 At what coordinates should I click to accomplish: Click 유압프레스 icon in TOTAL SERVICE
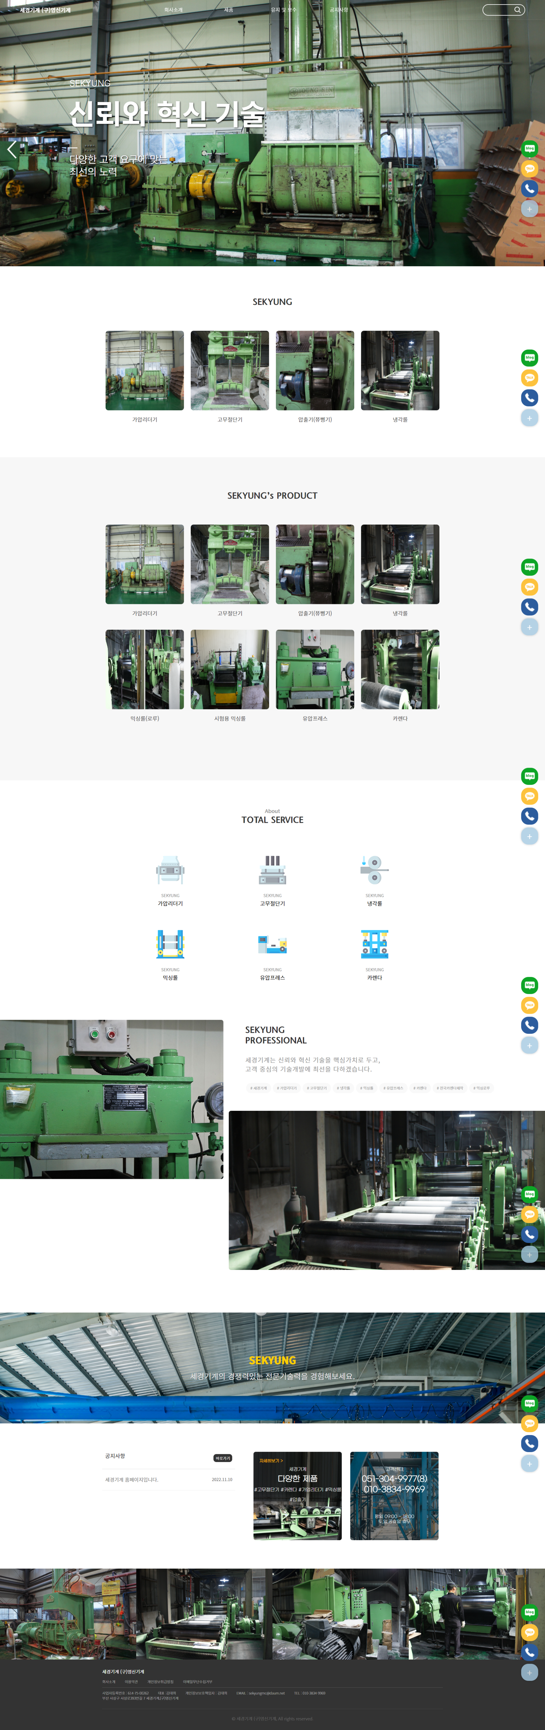click(272, 944)
